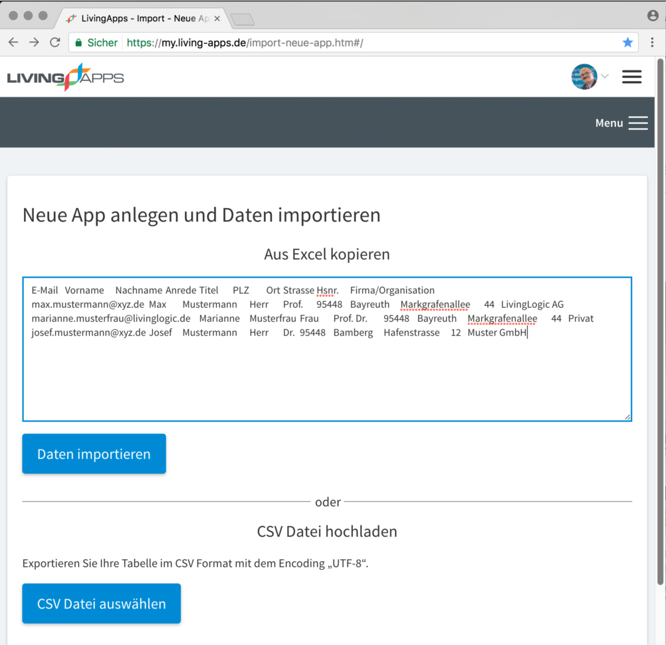Bookmark the page via the star icon

point(627,42)
